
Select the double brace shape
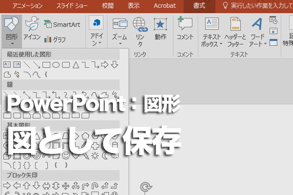click(27, 165)
